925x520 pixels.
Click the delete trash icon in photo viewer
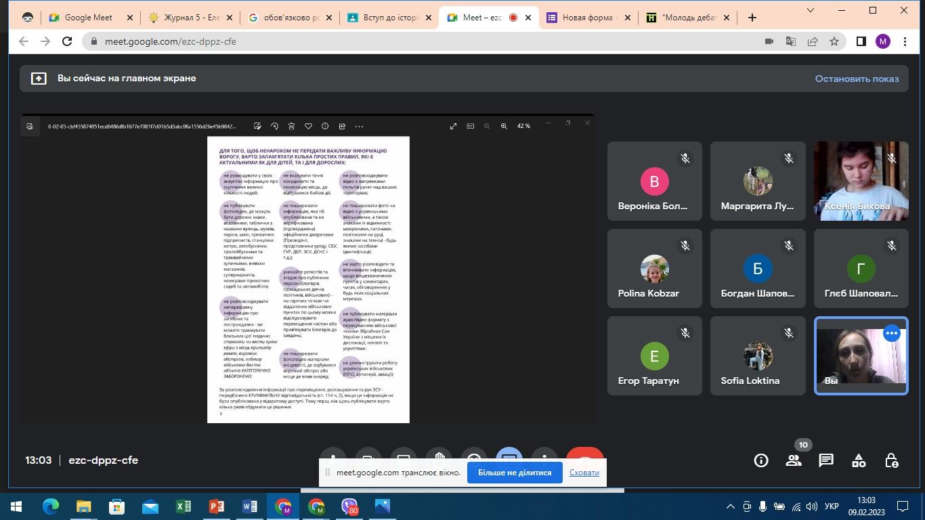(x=291, y=126)
